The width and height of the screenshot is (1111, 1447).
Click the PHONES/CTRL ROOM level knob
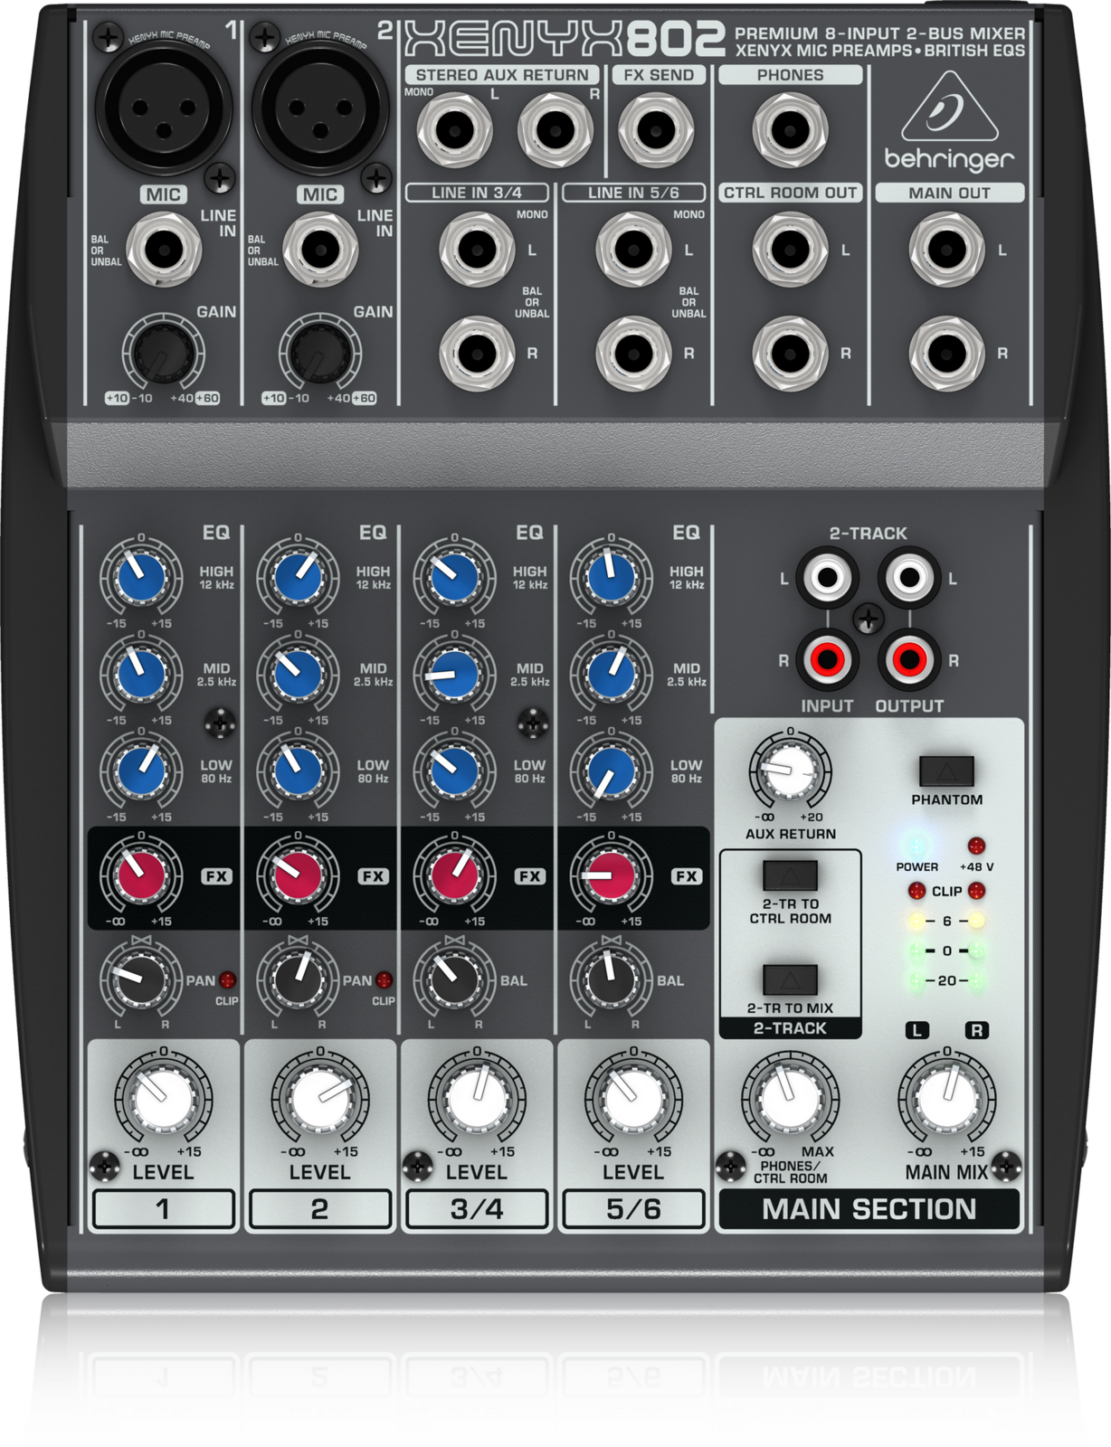[x=790, y=1098]
